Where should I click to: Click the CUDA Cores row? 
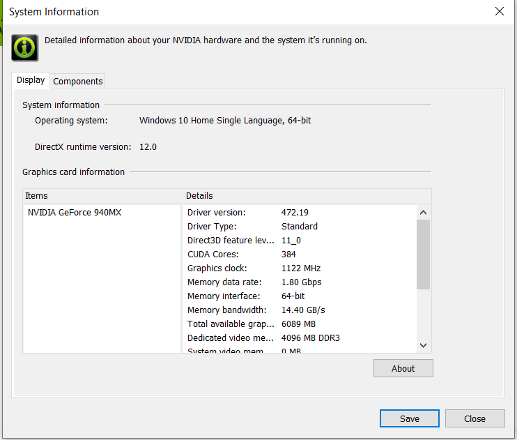pyautogui.click(x=300, y=255)
